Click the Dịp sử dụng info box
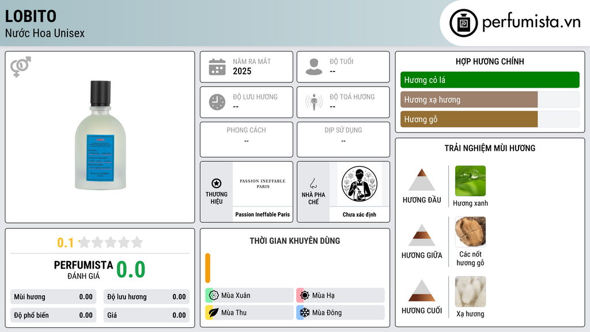 (343, 139)
